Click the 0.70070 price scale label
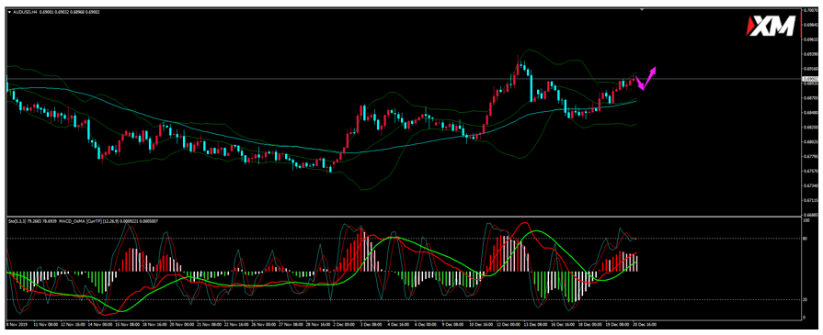 click(x=810, y=9)
